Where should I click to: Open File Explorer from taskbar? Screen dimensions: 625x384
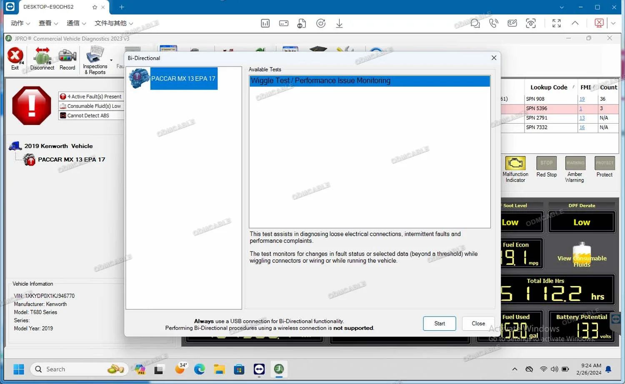tap(219, 369)
